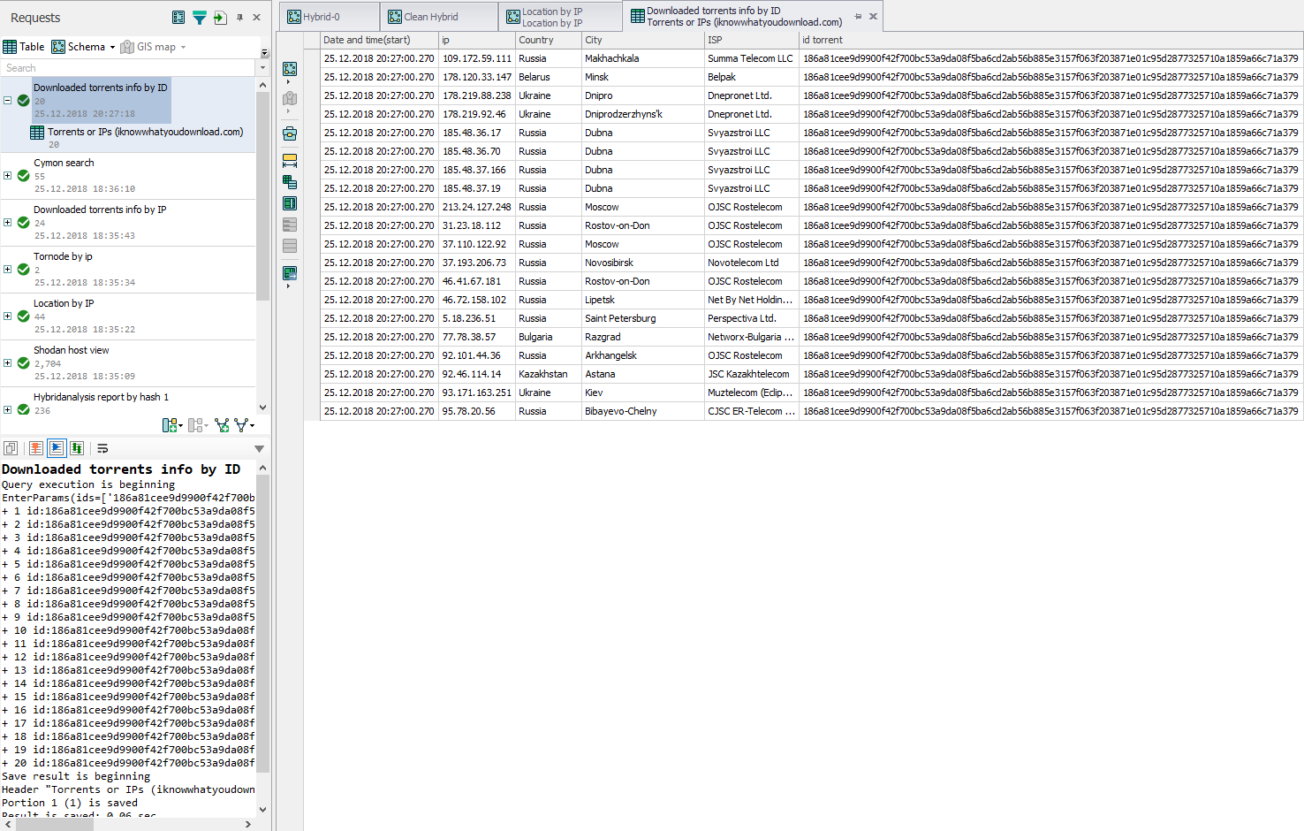1304x831 pixels.
Task: Expand the Location by IP request node
Action: click(x=8, y=316)
